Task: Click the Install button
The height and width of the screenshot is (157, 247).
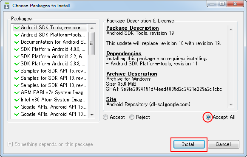Action: pyautogui.click(x=189, y=144)
